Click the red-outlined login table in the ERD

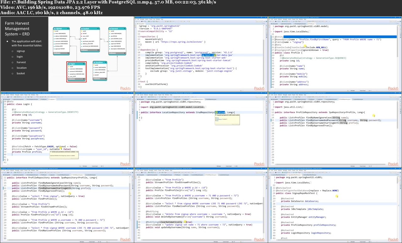pyautogui.click(x=76, y=72)
